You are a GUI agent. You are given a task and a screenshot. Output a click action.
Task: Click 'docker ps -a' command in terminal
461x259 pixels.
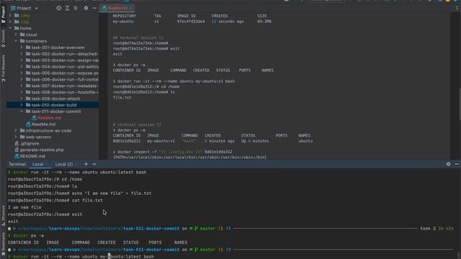coord(26,235)
